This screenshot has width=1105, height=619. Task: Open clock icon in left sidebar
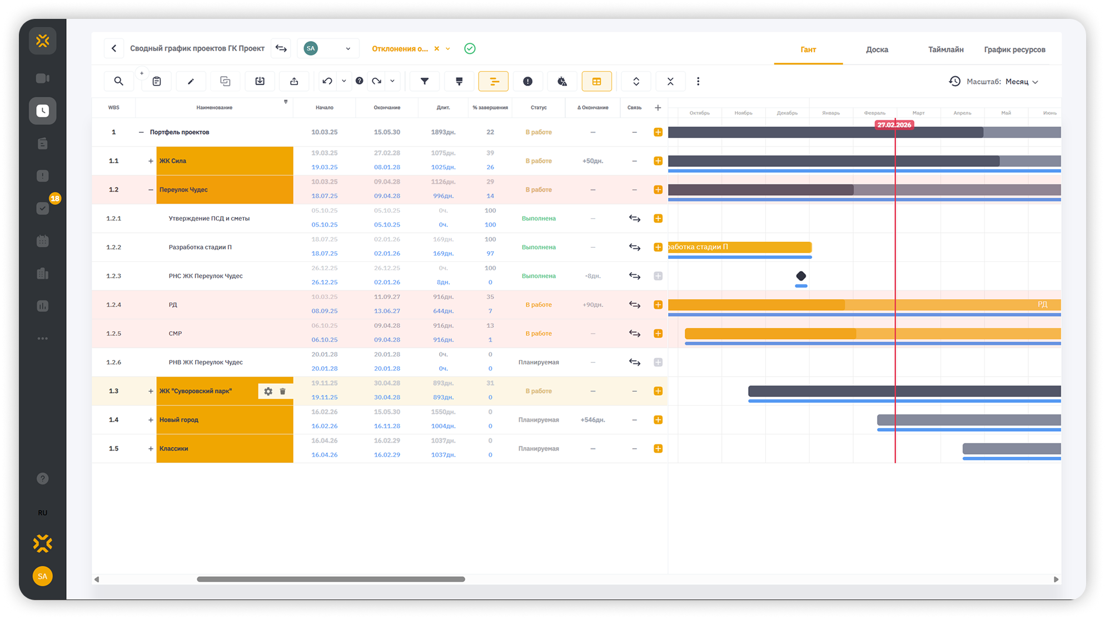pos(43,111)
